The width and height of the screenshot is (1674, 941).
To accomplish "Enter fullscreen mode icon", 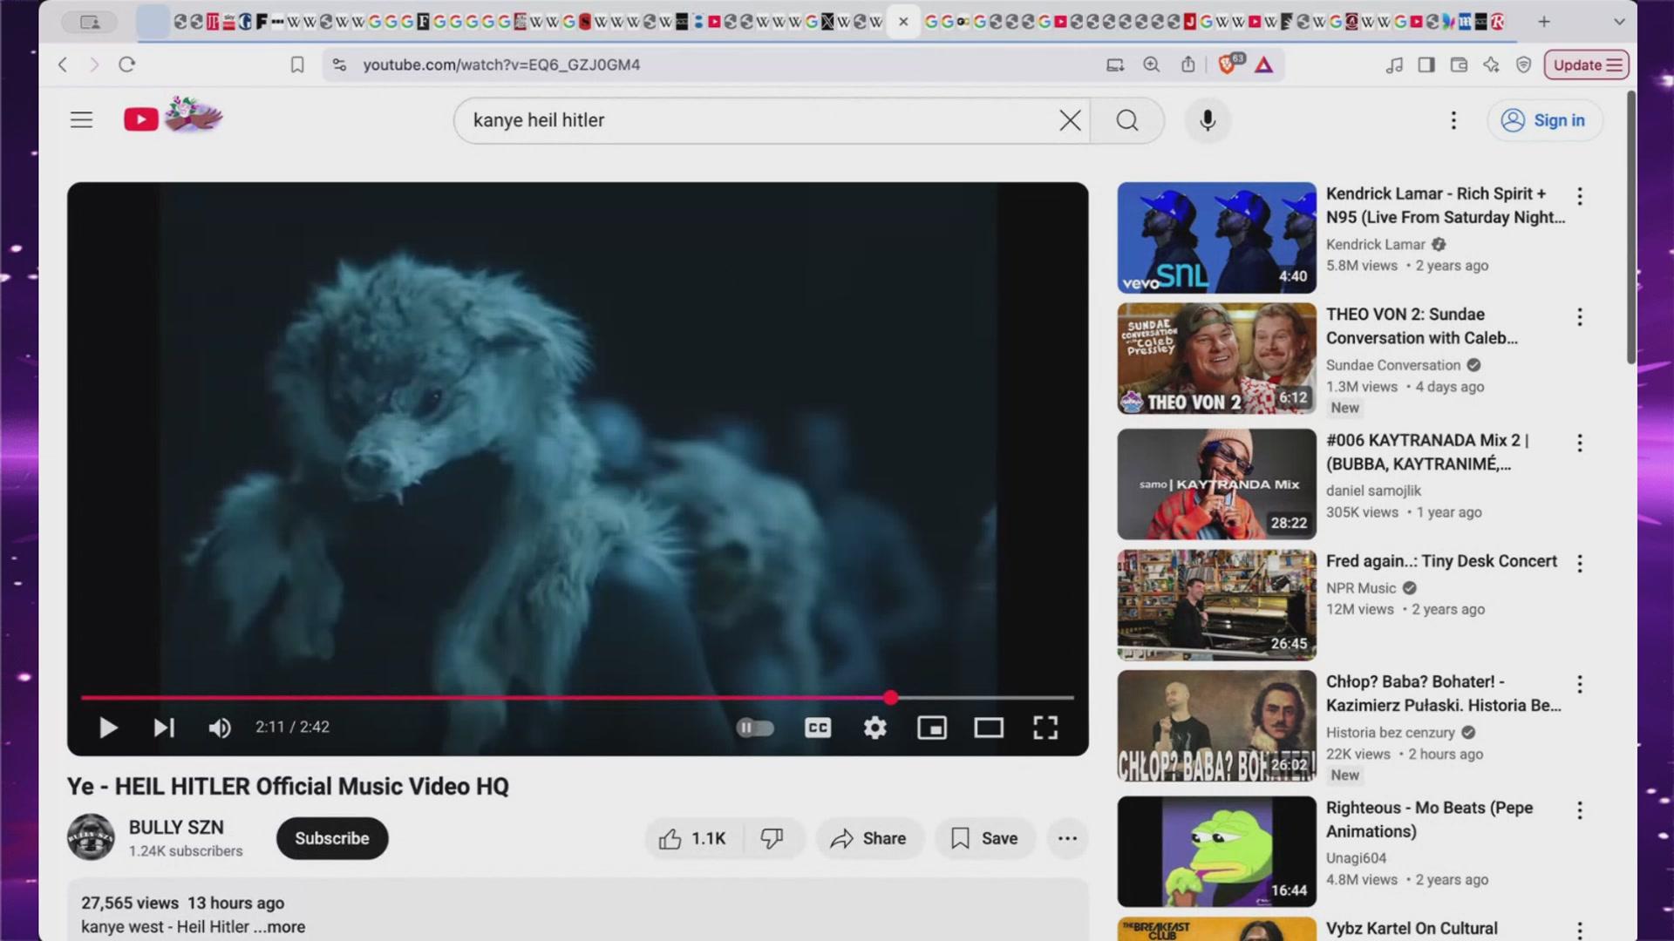I will pos(1045,728).
